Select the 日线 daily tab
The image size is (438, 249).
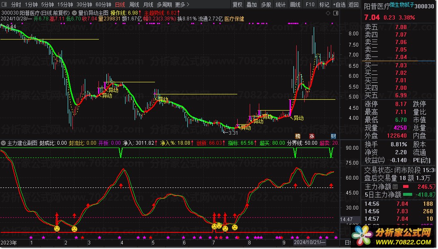pos(120,5)
